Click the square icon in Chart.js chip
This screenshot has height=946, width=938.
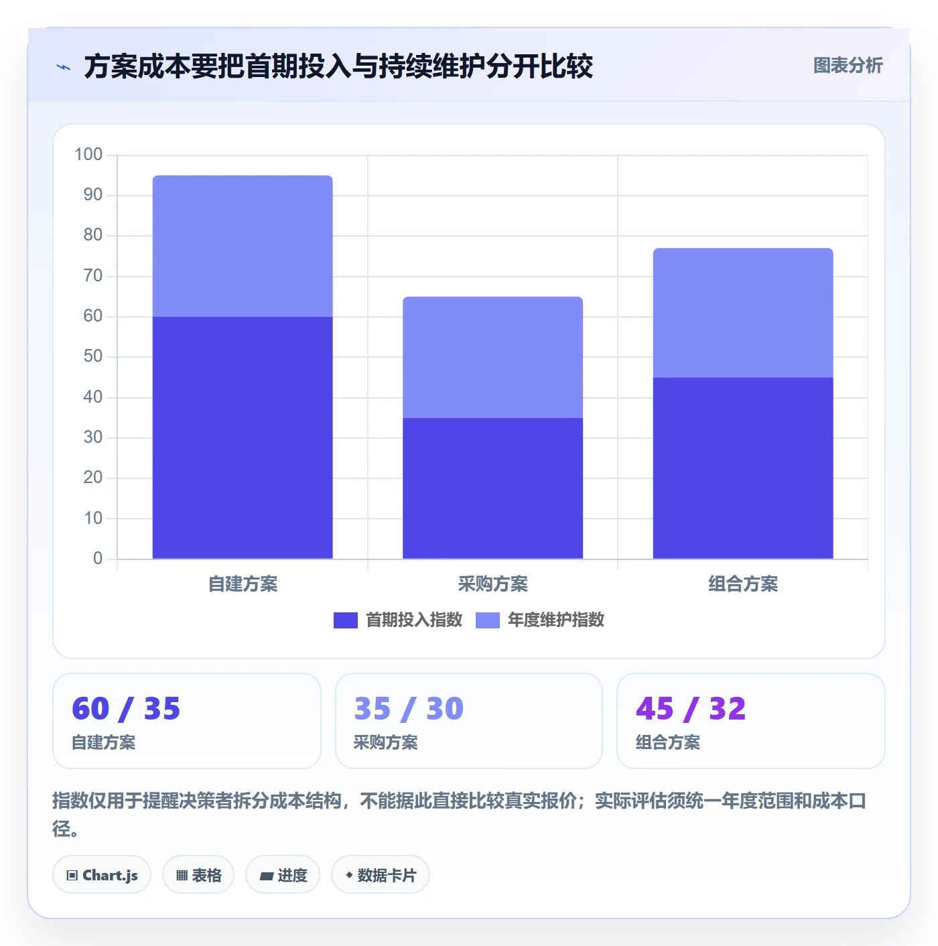click(x=72, y=876)
